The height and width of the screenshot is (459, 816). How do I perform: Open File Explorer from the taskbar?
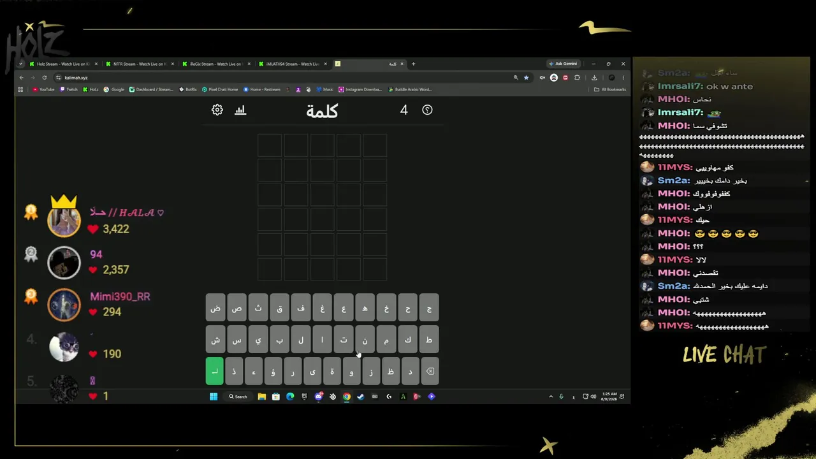[x=261, y=397]
